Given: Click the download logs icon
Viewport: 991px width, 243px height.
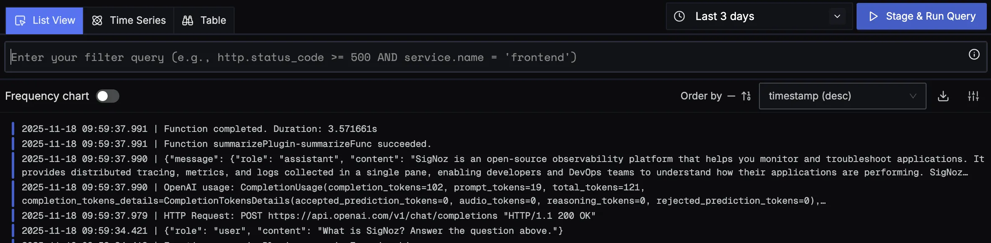Looking at the screenshot, I should tap(943, 96).
